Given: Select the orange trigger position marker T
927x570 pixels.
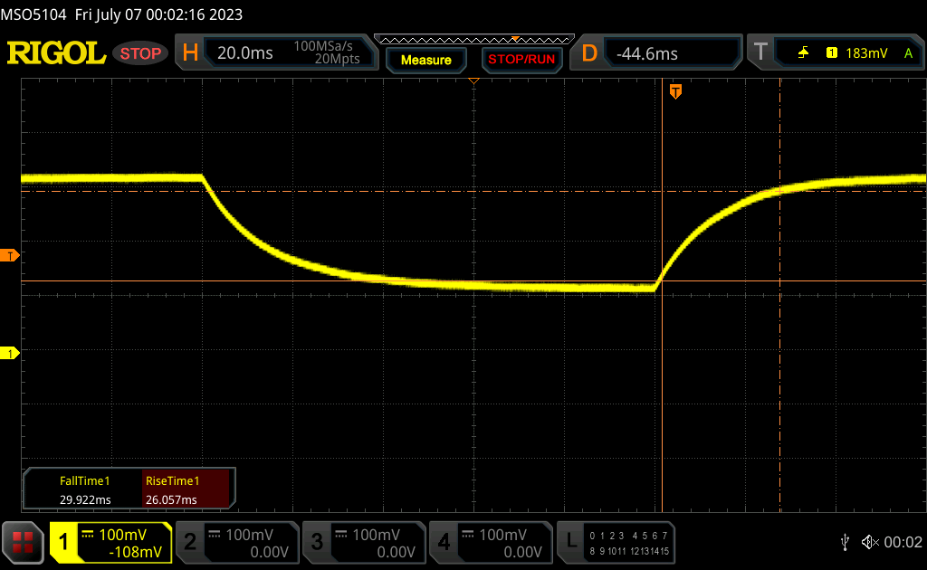Looking at the screenshot, I should (x=675, y=91).
